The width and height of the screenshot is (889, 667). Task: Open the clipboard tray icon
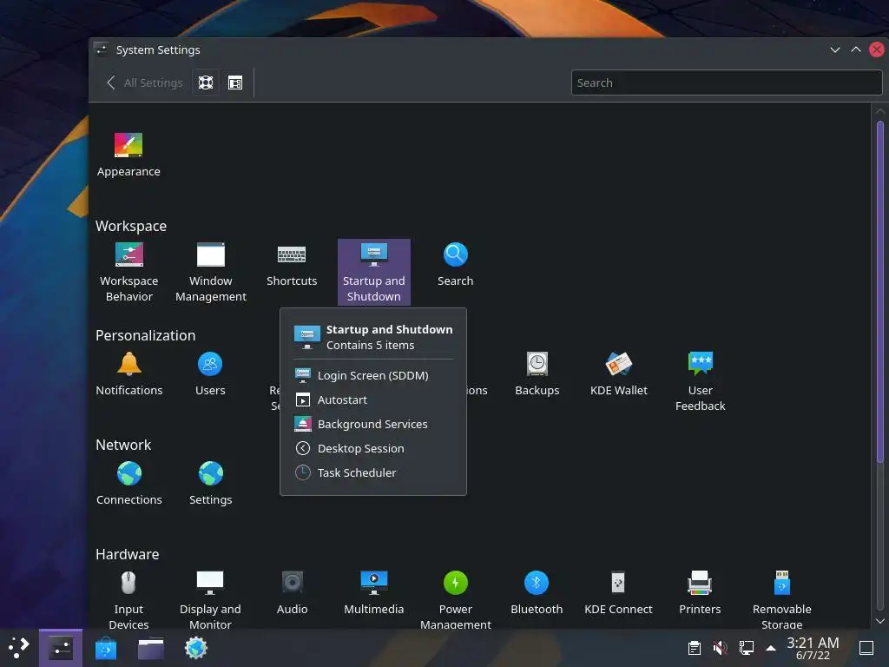[x=694, y=648]
